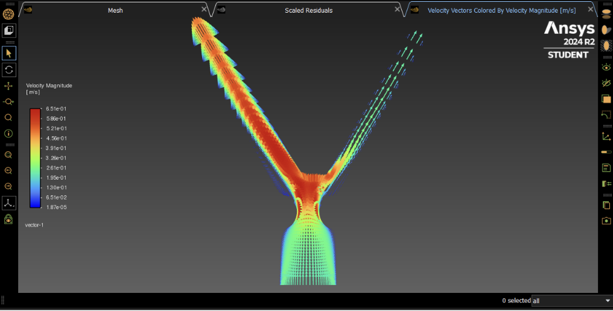Click the 4.56e-01 legend value
613x311 pixels.
[56, 138]
